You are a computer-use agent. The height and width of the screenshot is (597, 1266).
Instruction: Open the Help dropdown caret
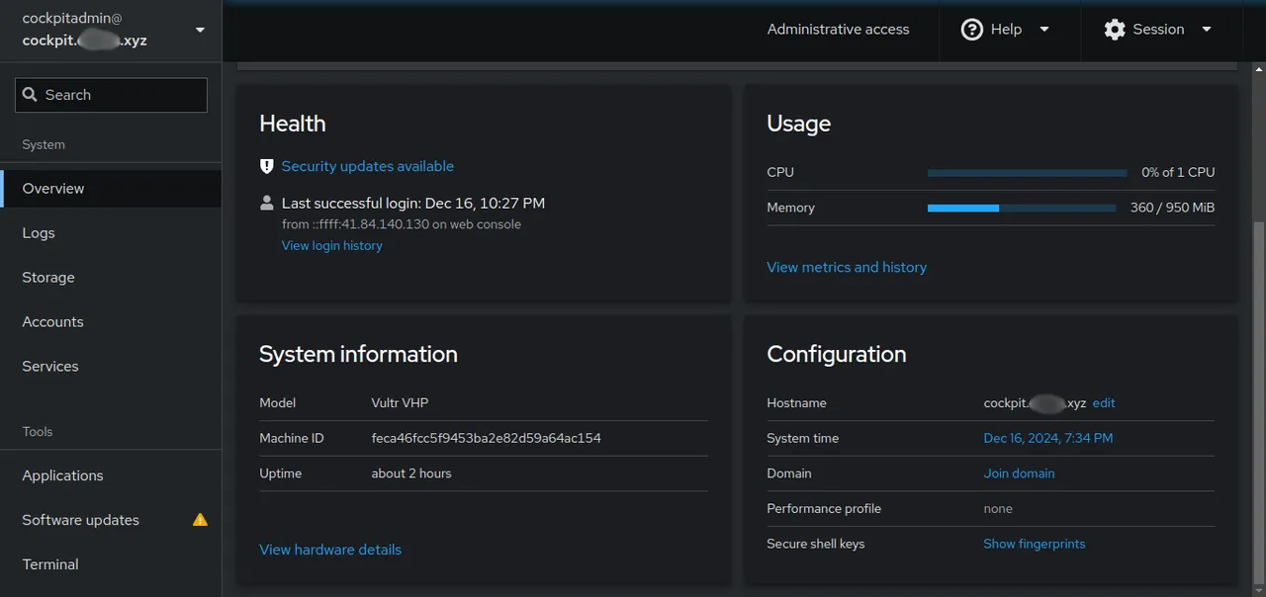tap(1044, 30)
